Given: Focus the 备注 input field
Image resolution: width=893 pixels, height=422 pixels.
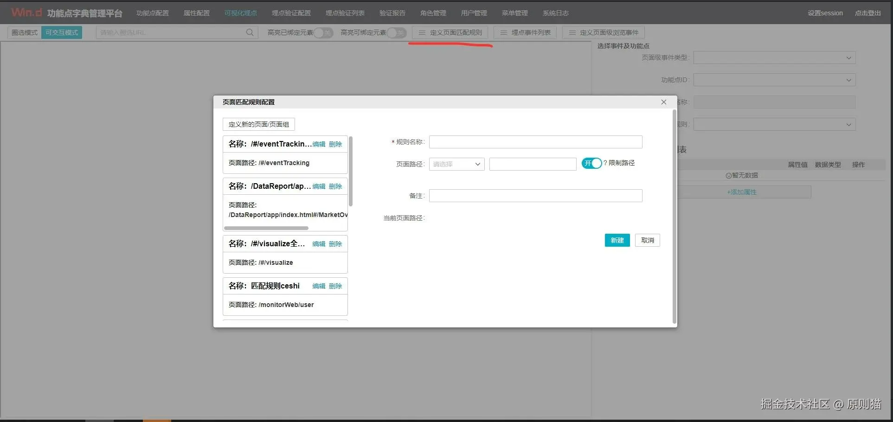Looking at the screenshot, I should coord(536,196).
